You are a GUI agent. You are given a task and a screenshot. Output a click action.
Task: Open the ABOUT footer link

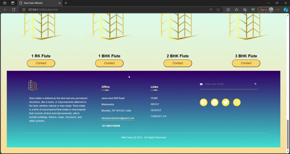point(155,104)
